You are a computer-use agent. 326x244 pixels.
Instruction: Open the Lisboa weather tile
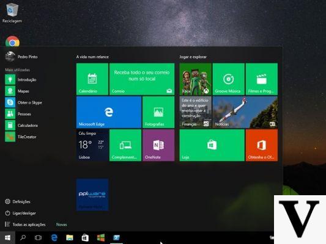[x=92, y=145]
